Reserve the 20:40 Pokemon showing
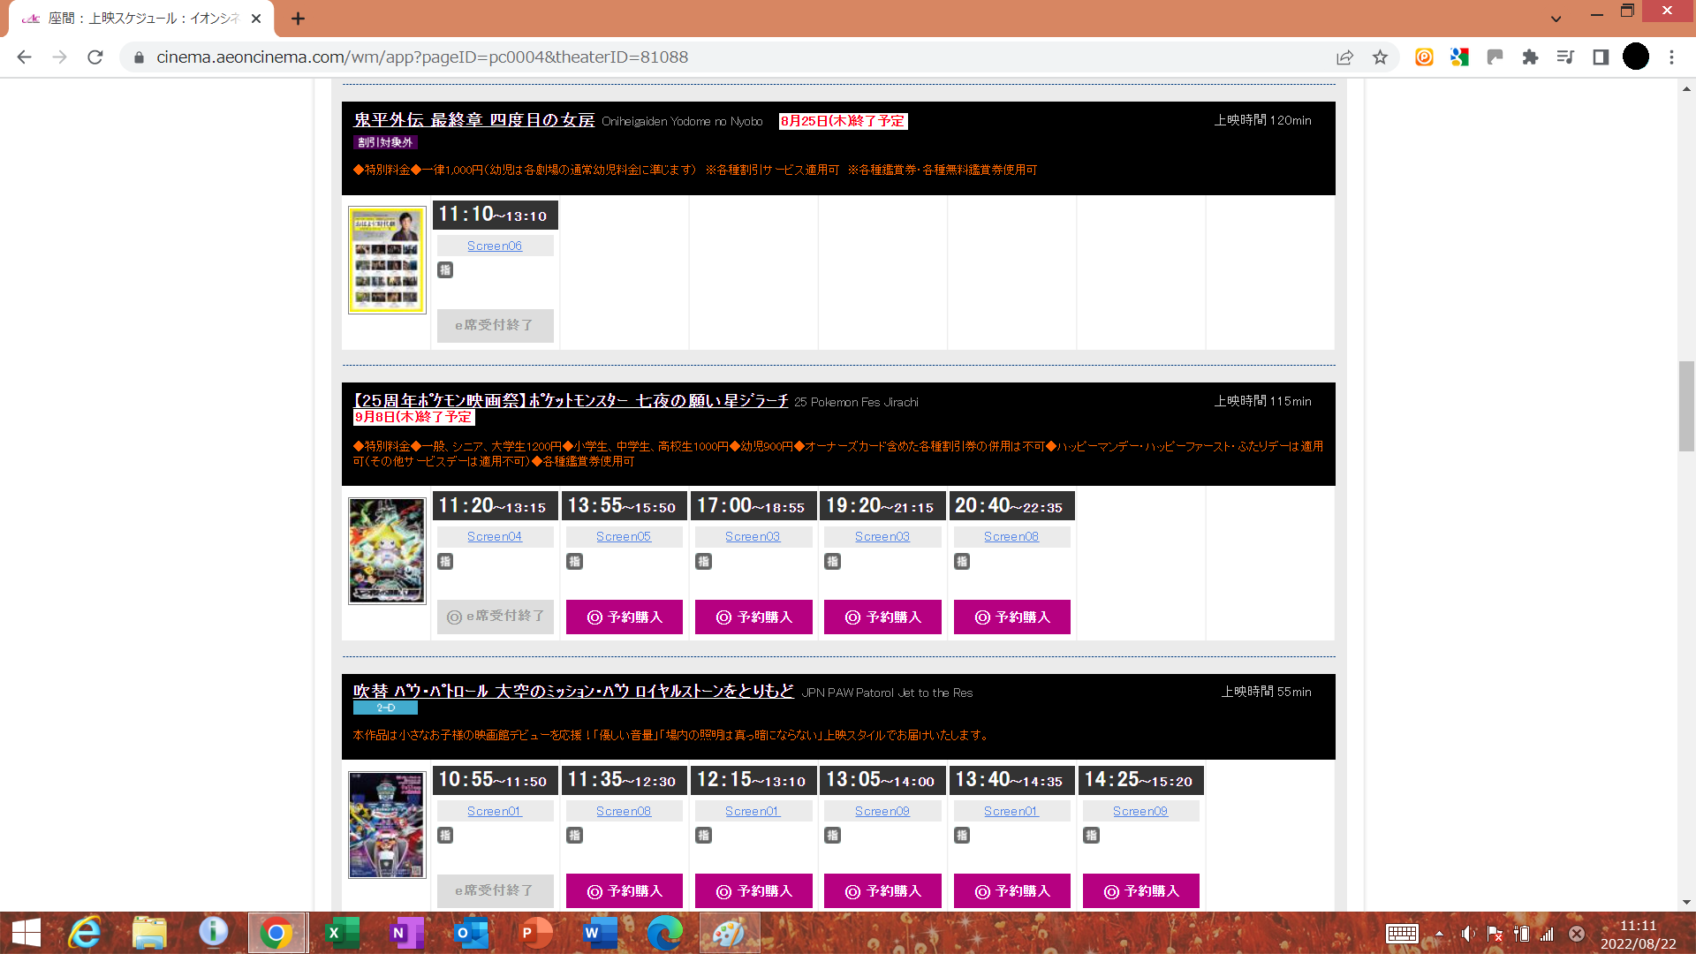The height and width of the screenshot is (954, 1696). [x=1012, y=617]
